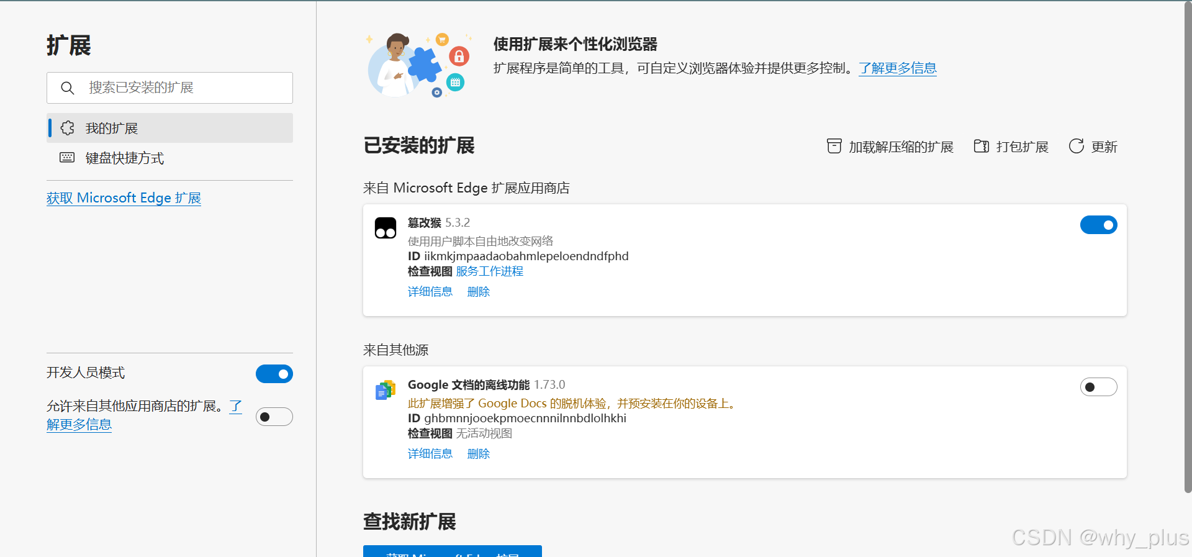
Task: Click the page vertical scrollbar
Action: pyautogui.click(x=1188, y=248)
